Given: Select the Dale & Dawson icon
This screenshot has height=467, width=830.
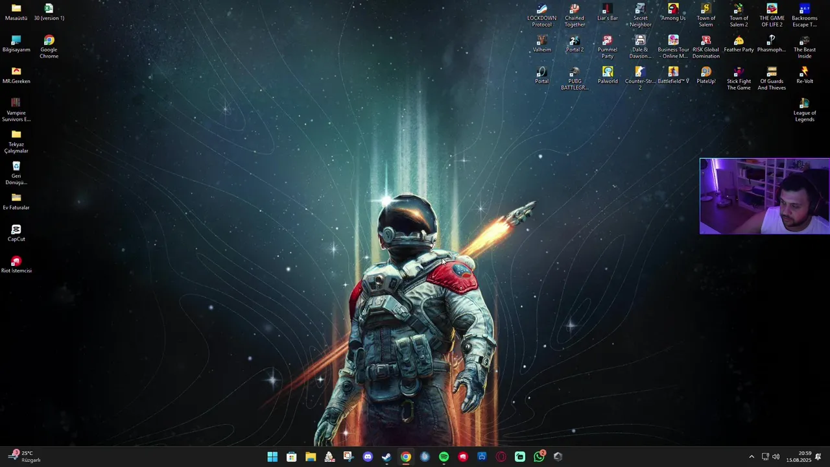Looking at the screenshot, I should (x=640, y=47).
